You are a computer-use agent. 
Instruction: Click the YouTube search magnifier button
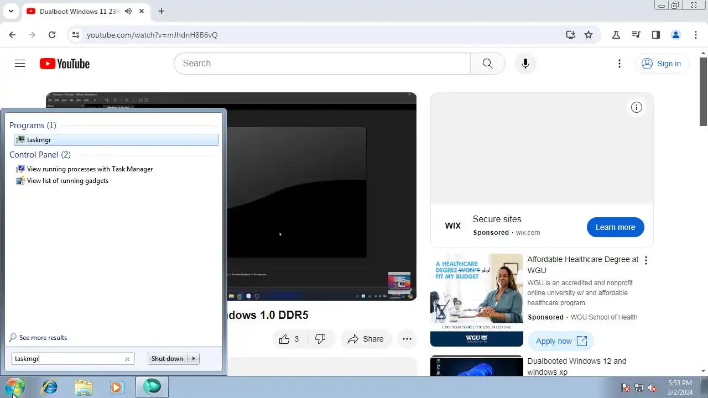click(x=487, y=64)
